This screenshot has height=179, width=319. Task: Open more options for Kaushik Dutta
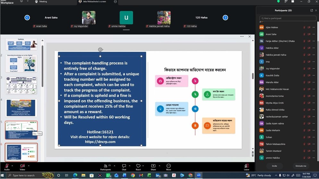pyautogui.click(x=314, y=75)
